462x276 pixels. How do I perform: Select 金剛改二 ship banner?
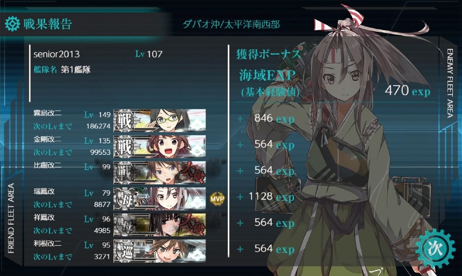[160, 146]
